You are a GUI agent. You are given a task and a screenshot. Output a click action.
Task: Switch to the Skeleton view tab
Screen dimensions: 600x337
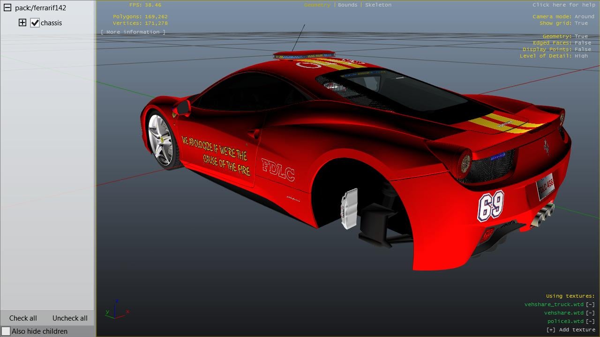coord(378,5)
